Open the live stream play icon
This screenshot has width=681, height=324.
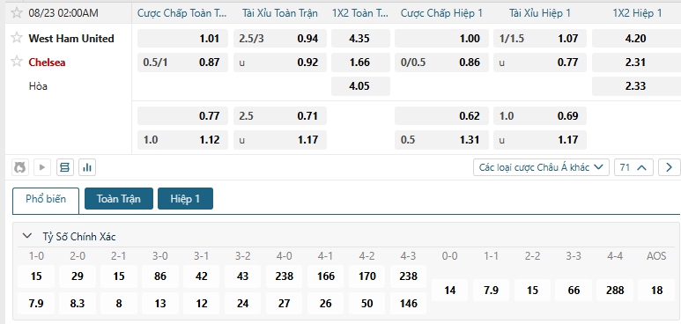pyautogui.click(x=42, y=167)
